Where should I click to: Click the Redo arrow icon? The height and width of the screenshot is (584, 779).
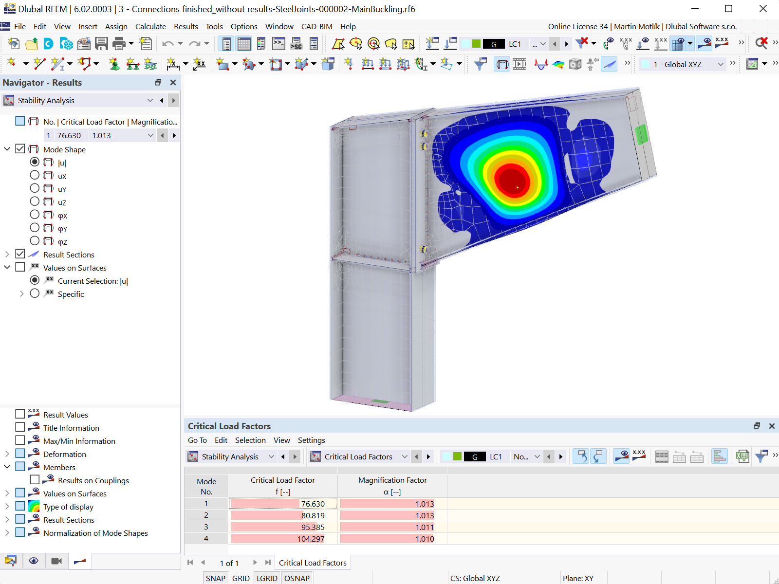195,44
